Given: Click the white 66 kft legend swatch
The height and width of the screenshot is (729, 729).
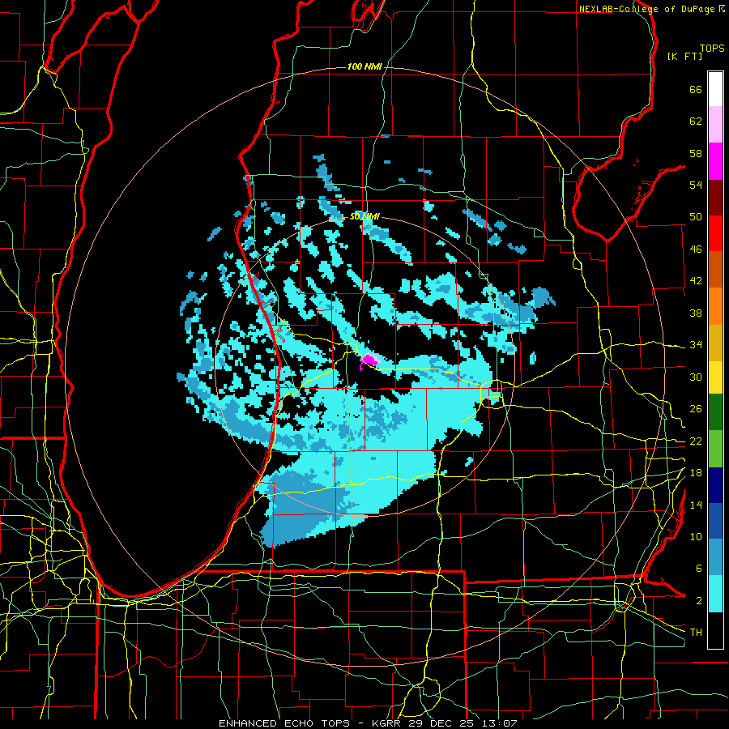Looking at the screenshot, I should 715,89.
